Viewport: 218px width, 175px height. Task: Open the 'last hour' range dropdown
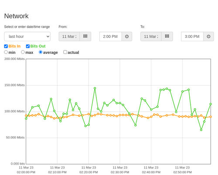tap(27, 36)
